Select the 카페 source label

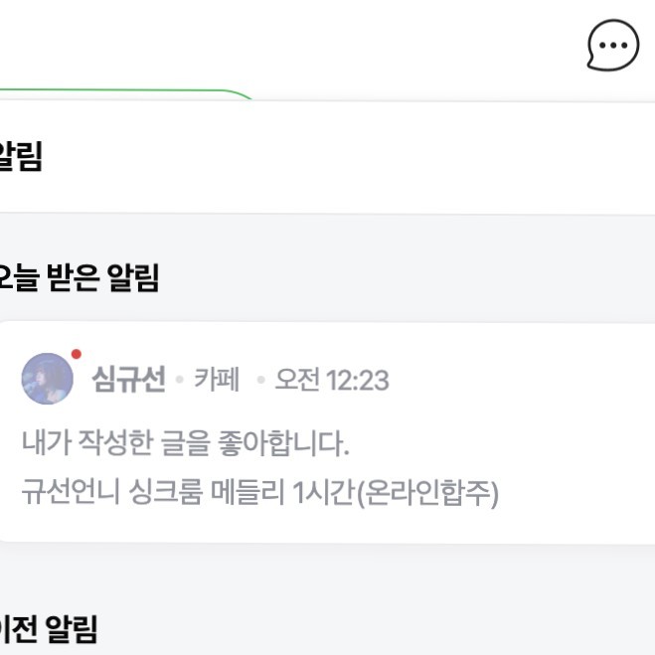pos(217,380)
